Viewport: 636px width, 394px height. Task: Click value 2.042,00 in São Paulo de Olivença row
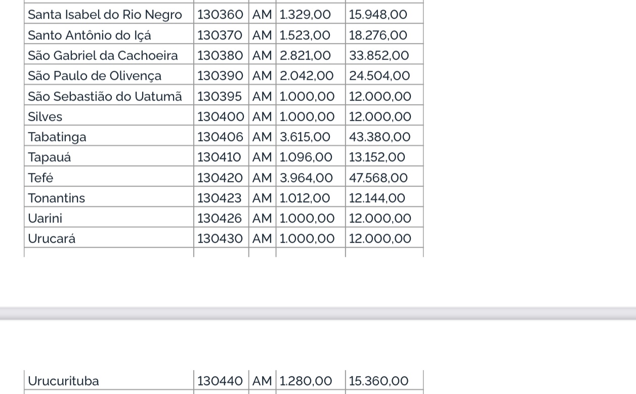[307, 76]
